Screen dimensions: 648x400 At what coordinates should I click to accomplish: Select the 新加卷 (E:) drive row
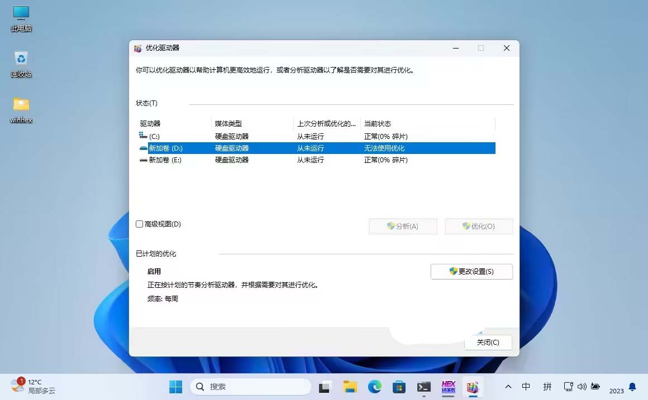(317, 160)
